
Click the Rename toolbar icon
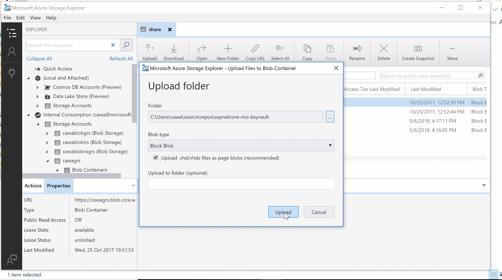pos(357,49)
